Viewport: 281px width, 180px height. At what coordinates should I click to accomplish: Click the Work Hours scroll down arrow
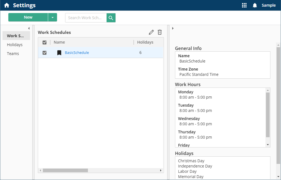pos(268,145)
